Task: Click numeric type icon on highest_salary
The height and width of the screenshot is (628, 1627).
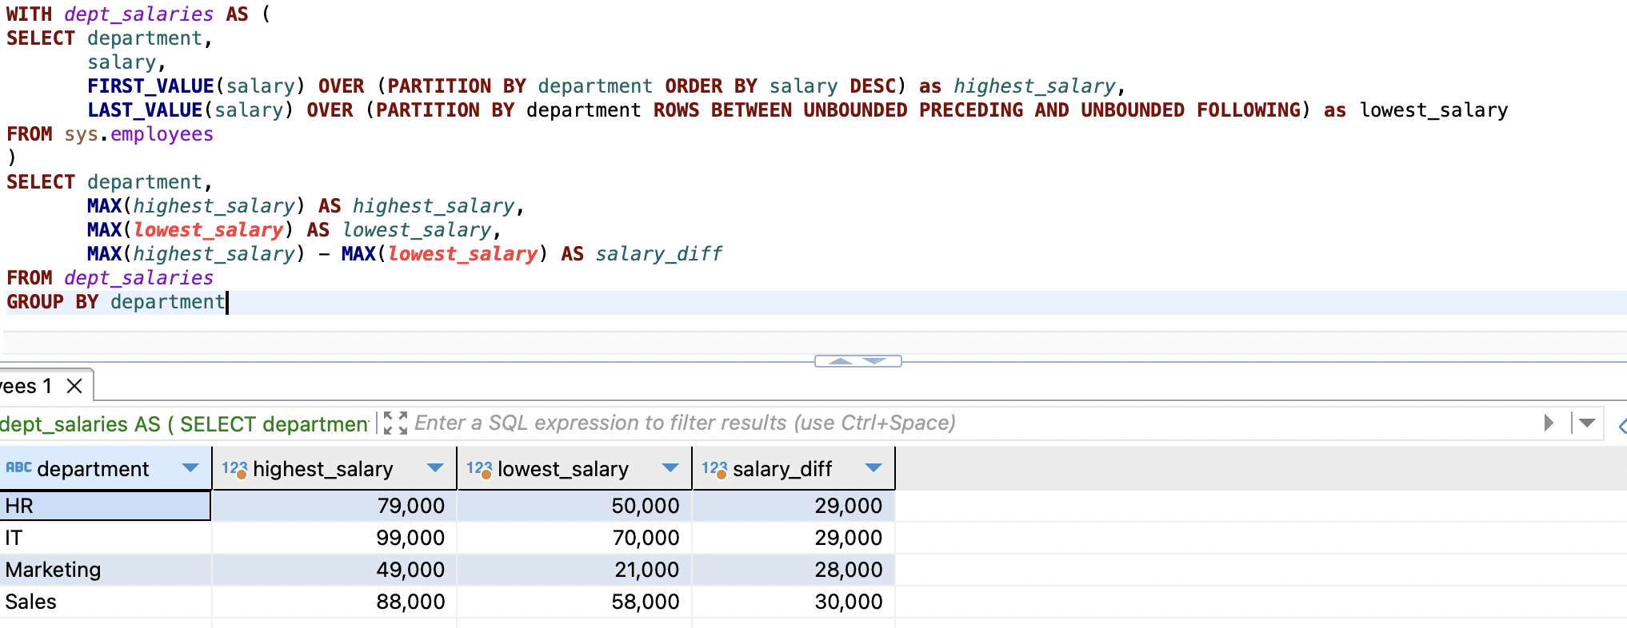Action: [234, 469]
